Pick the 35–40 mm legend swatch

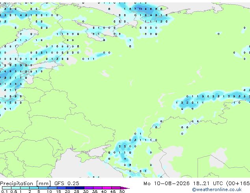pos(98,188)
